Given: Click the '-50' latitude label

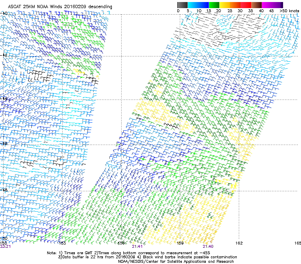Looking at the screenshot, I should (4, 238).
